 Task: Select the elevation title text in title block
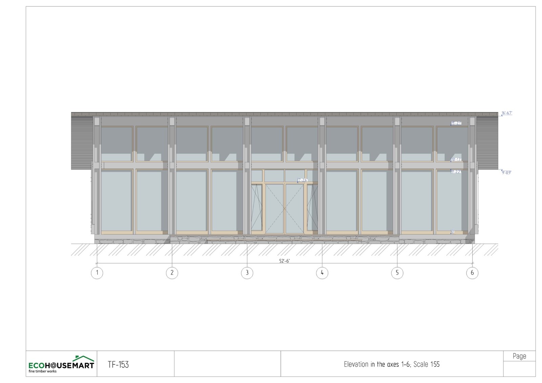pyautogui.click(x=392, y=364)
